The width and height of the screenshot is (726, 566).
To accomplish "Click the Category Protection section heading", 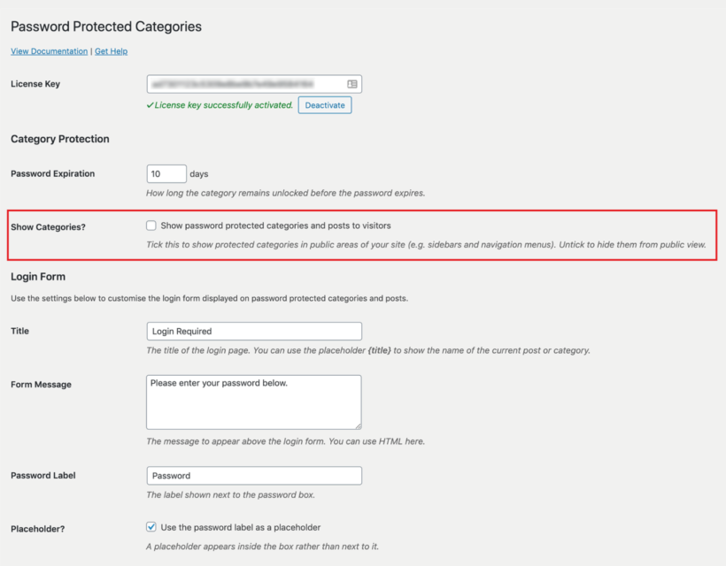I will pos(58,139).
